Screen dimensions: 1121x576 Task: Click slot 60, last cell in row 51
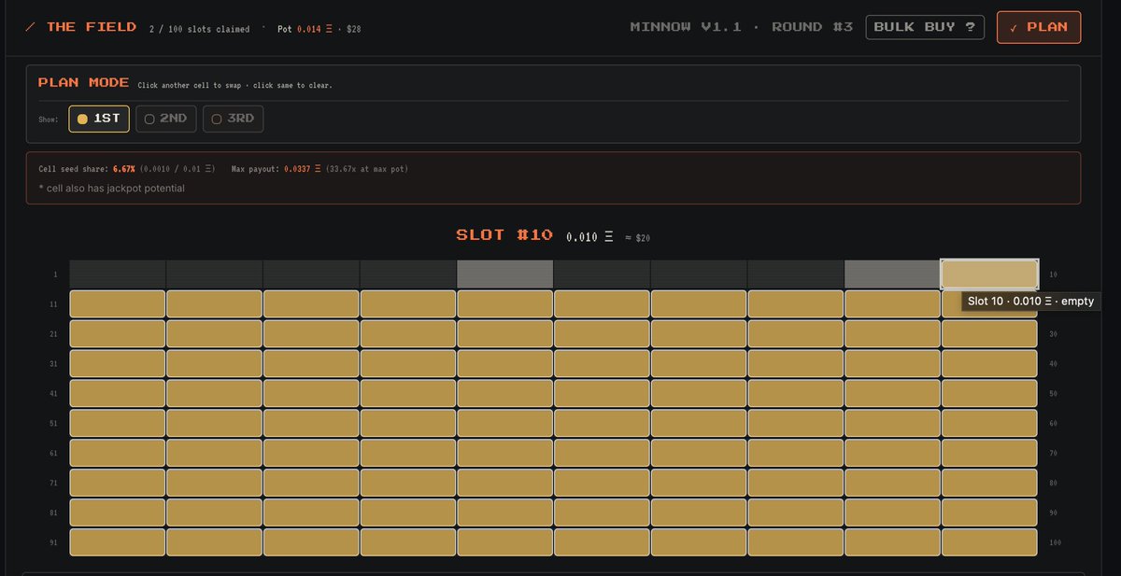tap(989, 424)
